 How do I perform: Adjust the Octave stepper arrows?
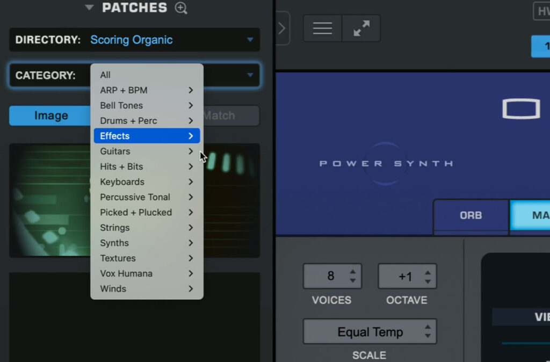(x=428, y=276)
